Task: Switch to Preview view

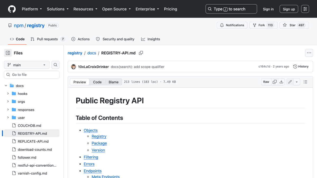Action: [80, 82]
